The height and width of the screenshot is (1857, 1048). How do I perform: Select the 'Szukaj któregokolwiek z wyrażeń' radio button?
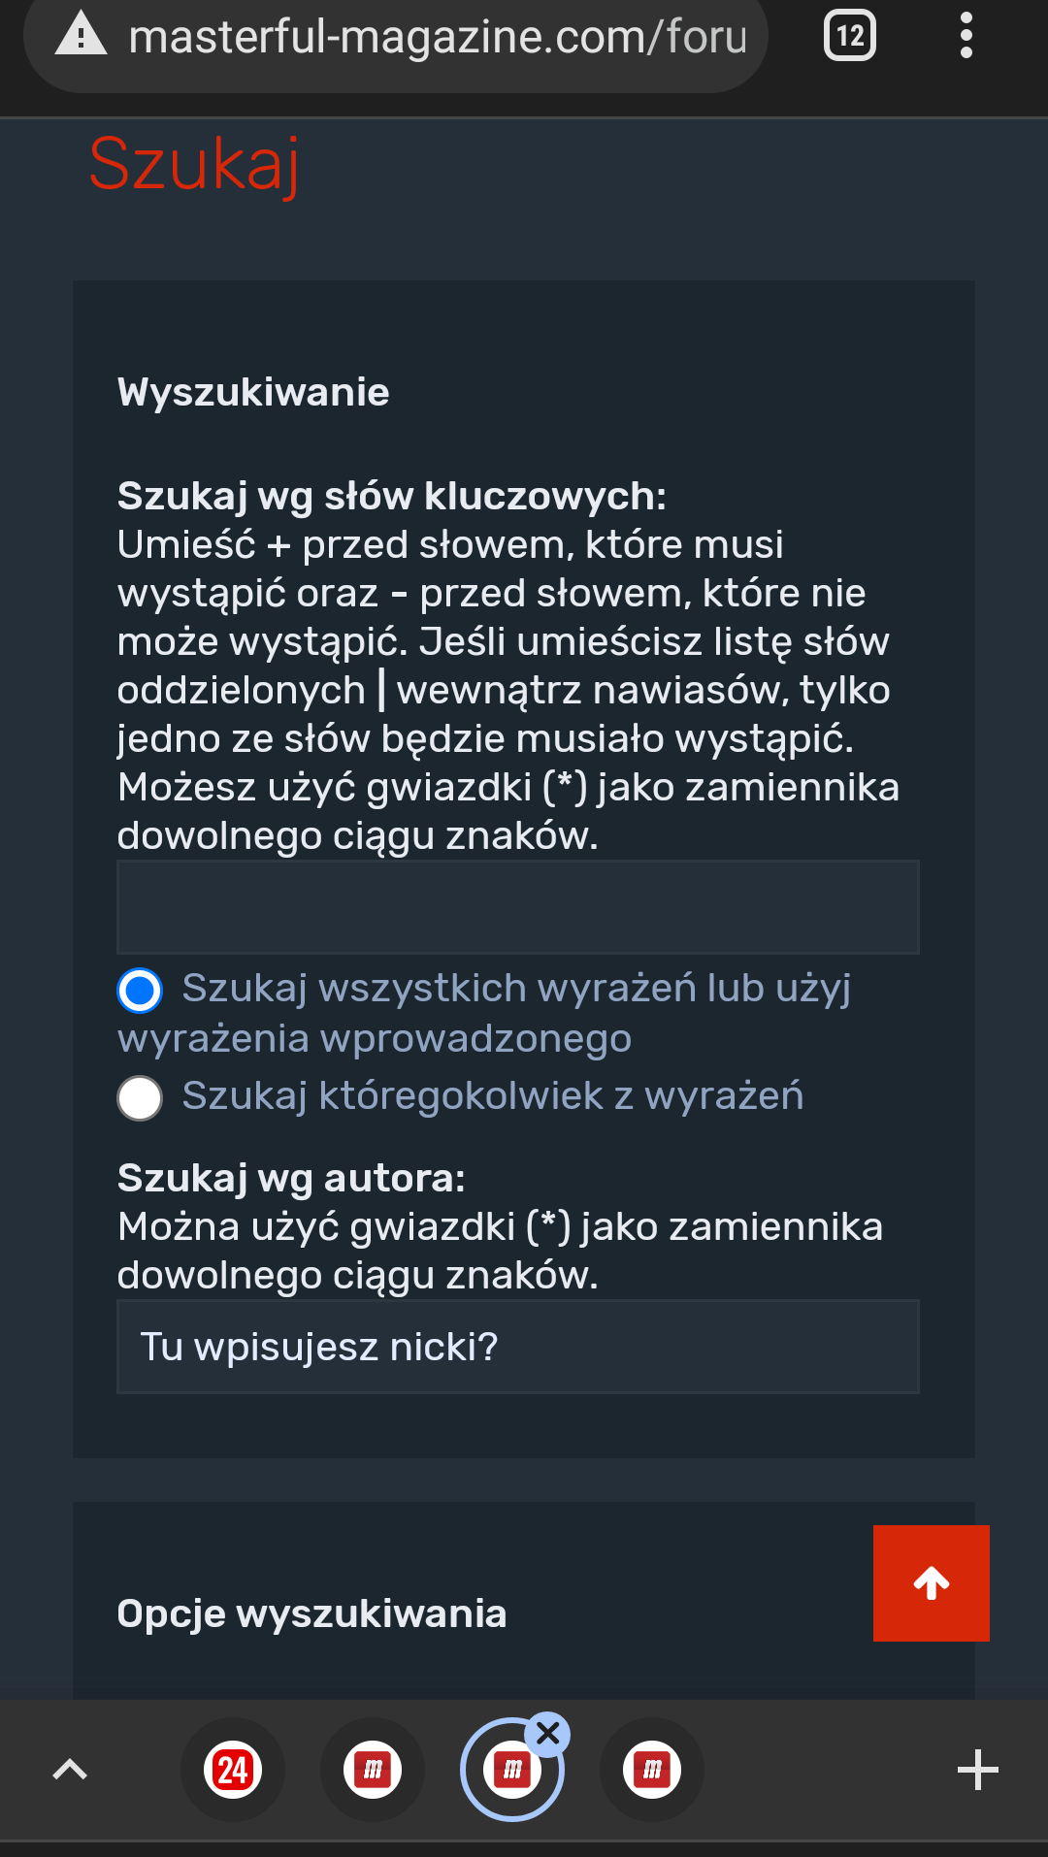(x=140, y=1098)
